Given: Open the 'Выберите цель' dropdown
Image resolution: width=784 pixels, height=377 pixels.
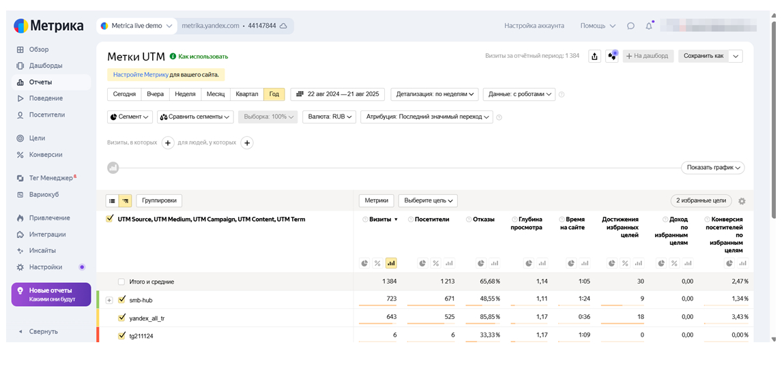Looking at the screenshot, I should [428, 200].
